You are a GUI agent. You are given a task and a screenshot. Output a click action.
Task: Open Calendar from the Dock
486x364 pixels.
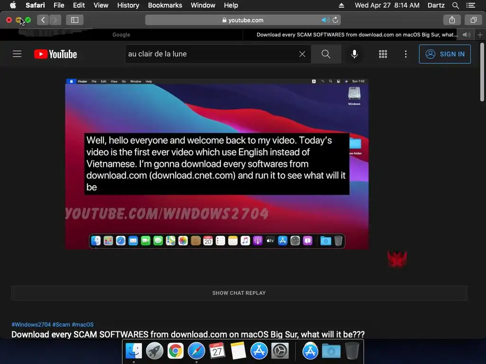point(217,351)
